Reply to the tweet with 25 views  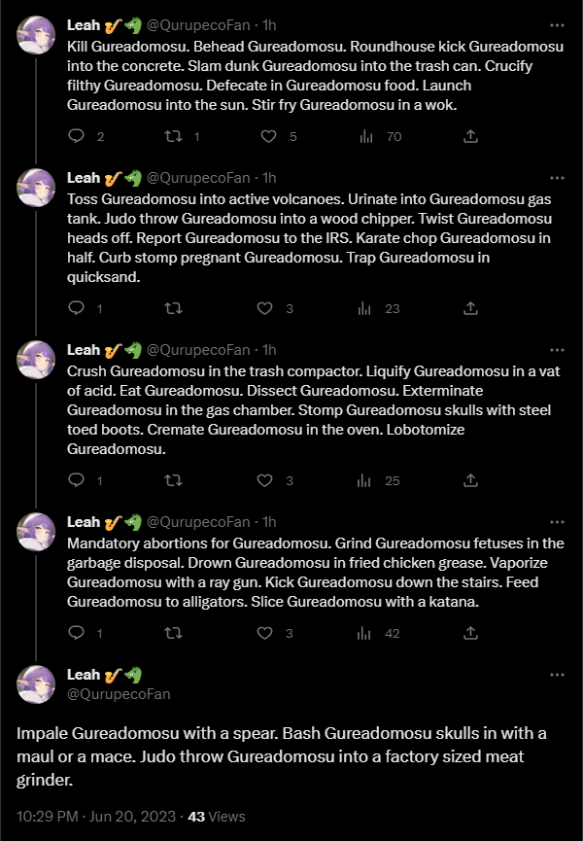76,480
